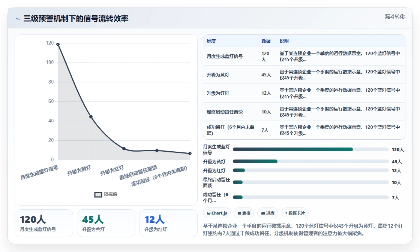Click the title 三级预警机制下的信号流转效率

pos(76,18)
